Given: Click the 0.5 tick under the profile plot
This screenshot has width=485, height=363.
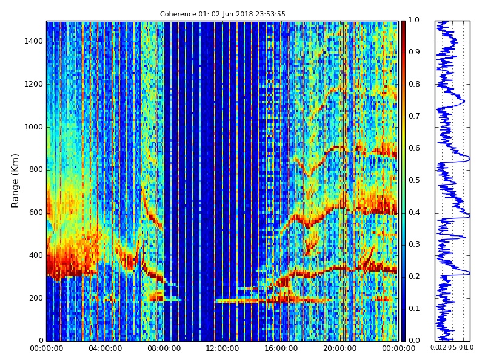Looking at the screenshot, I should 452,347.
